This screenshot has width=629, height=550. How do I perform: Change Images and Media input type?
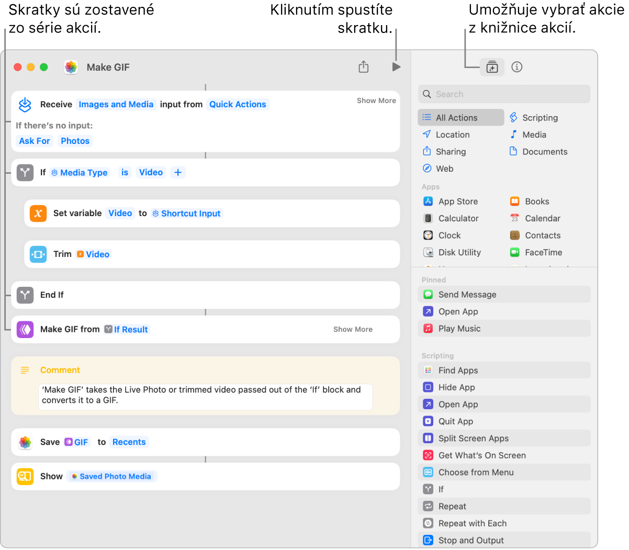pyautogui.click(x=116, y=104)
